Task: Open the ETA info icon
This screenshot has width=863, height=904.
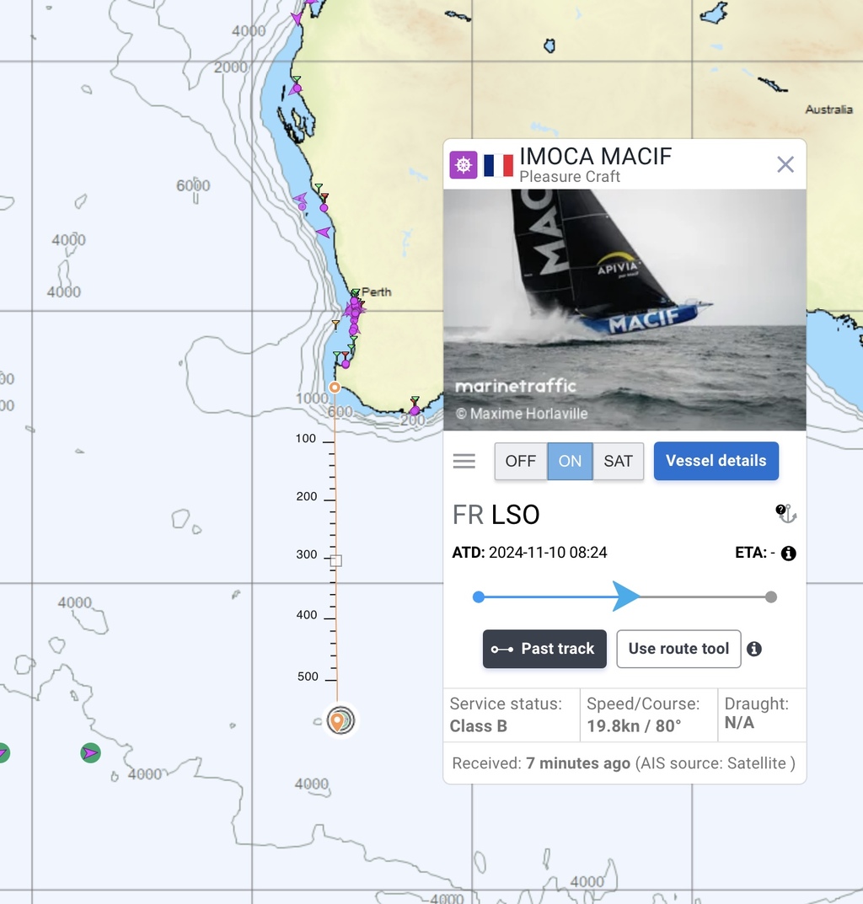Action: click(788, 554)
